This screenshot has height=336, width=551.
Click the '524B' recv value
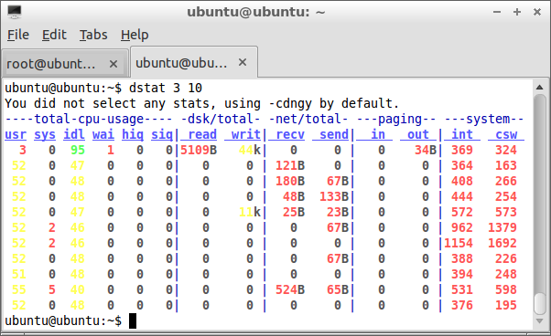click(x=290, y=289)
